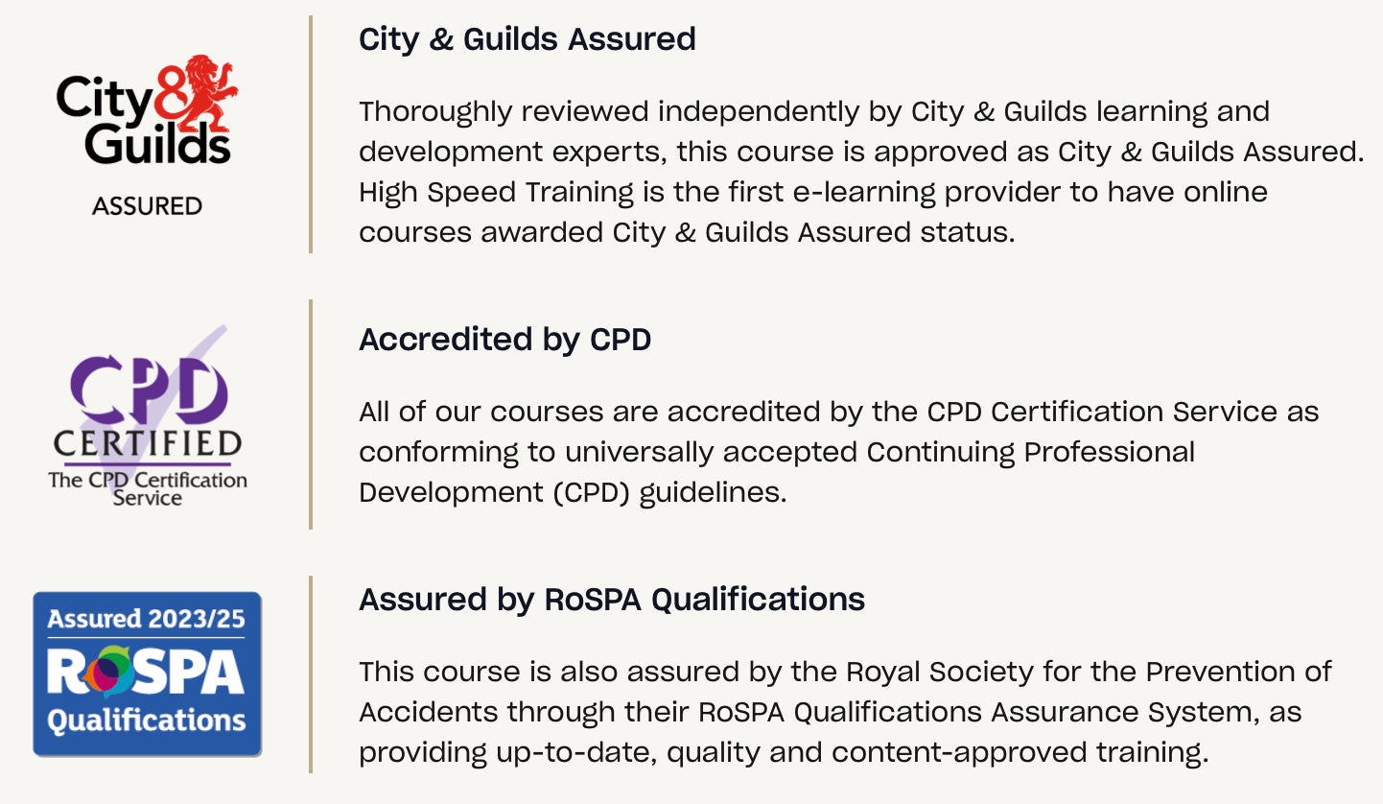Select the 'Assured by RoSPA Qualifications' heading
This screenshot has width=1383, height=804.
click(x=611, y=600)
